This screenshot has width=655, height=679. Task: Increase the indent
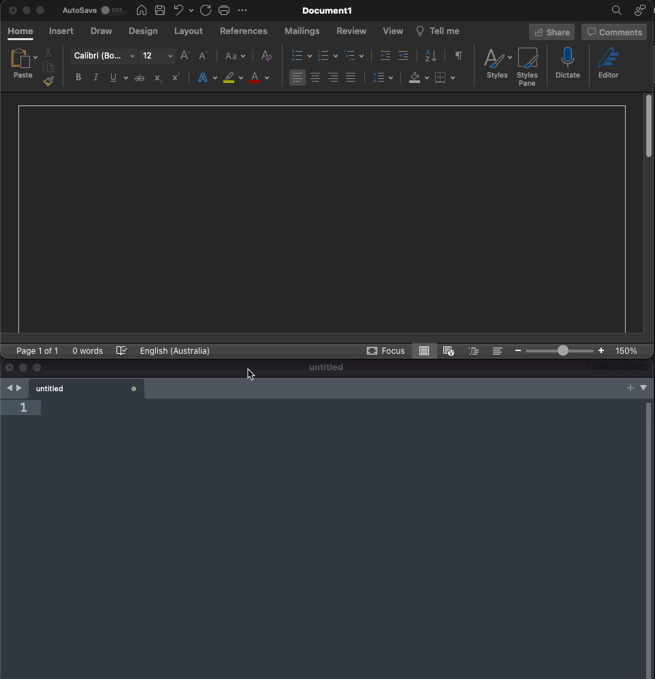404,56
